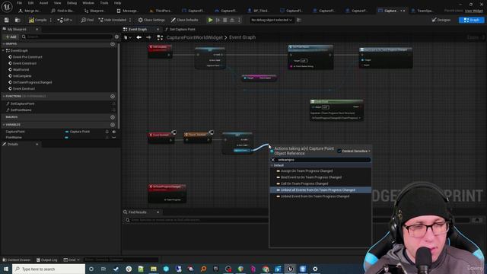Select Event Destruct in the graph list
The width and height of the screenshot is (487, 274).
coord(24,89)
